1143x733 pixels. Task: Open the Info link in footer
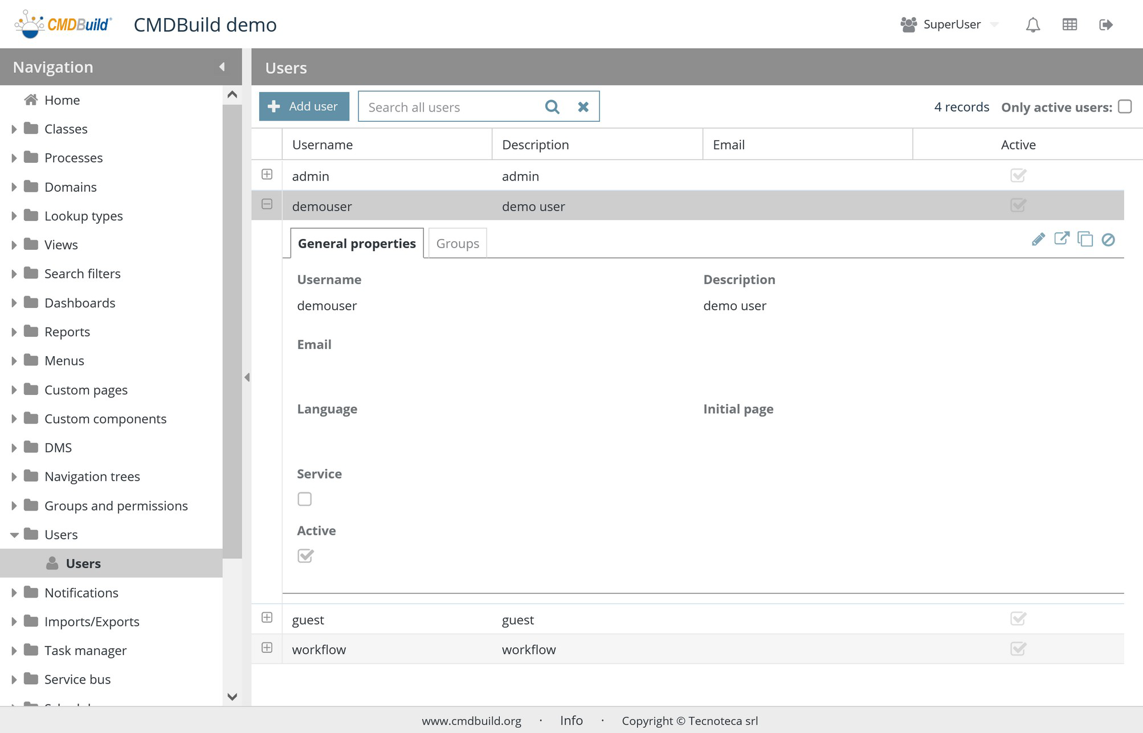pyautogui.click(x=571, y=720)
